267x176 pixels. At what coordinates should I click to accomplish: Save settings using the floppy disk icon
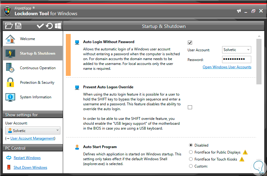tap(18, 26)
